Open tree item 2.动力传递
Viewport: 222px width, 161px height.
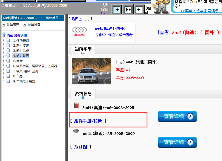21,46
